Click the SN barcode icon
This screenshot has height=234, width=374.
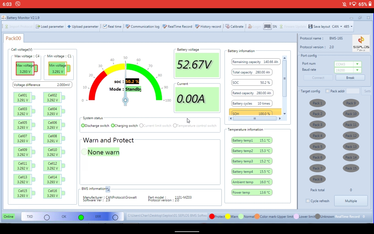click(x=267, y=26)
